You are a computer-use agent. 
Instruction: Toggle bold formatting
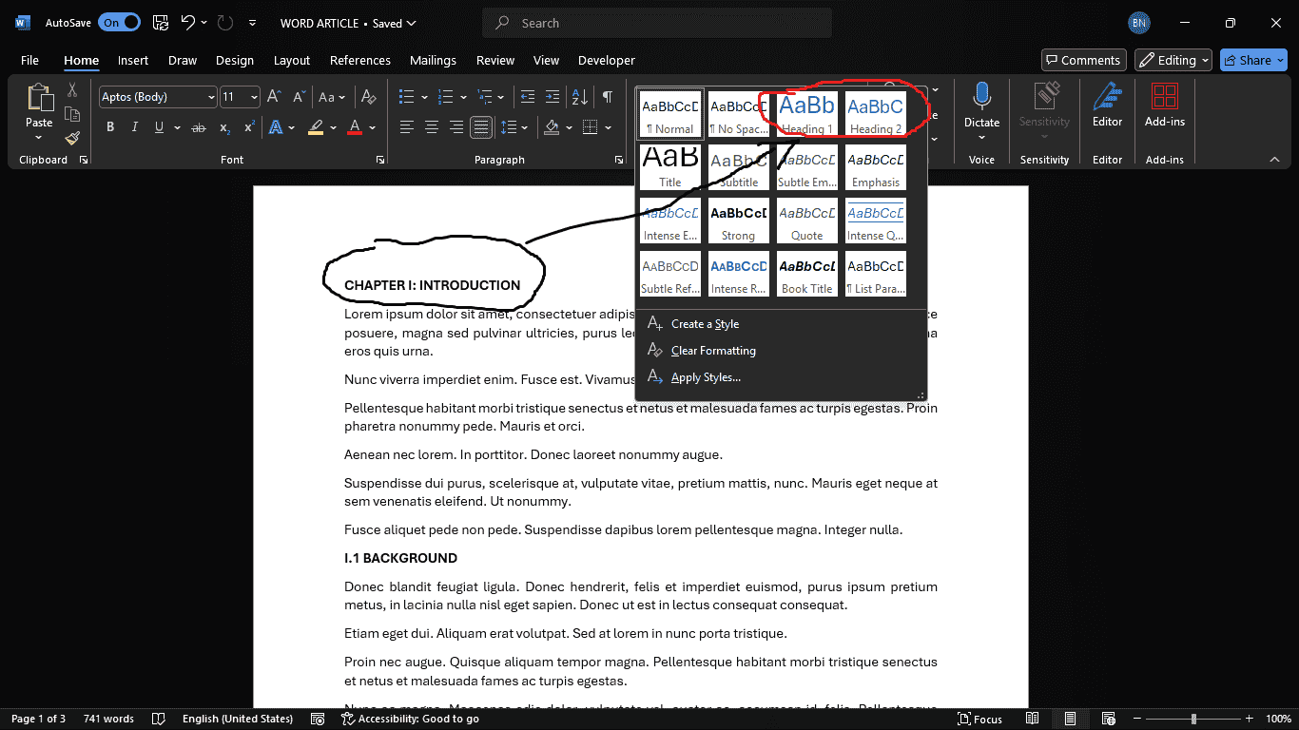[110, 127]
